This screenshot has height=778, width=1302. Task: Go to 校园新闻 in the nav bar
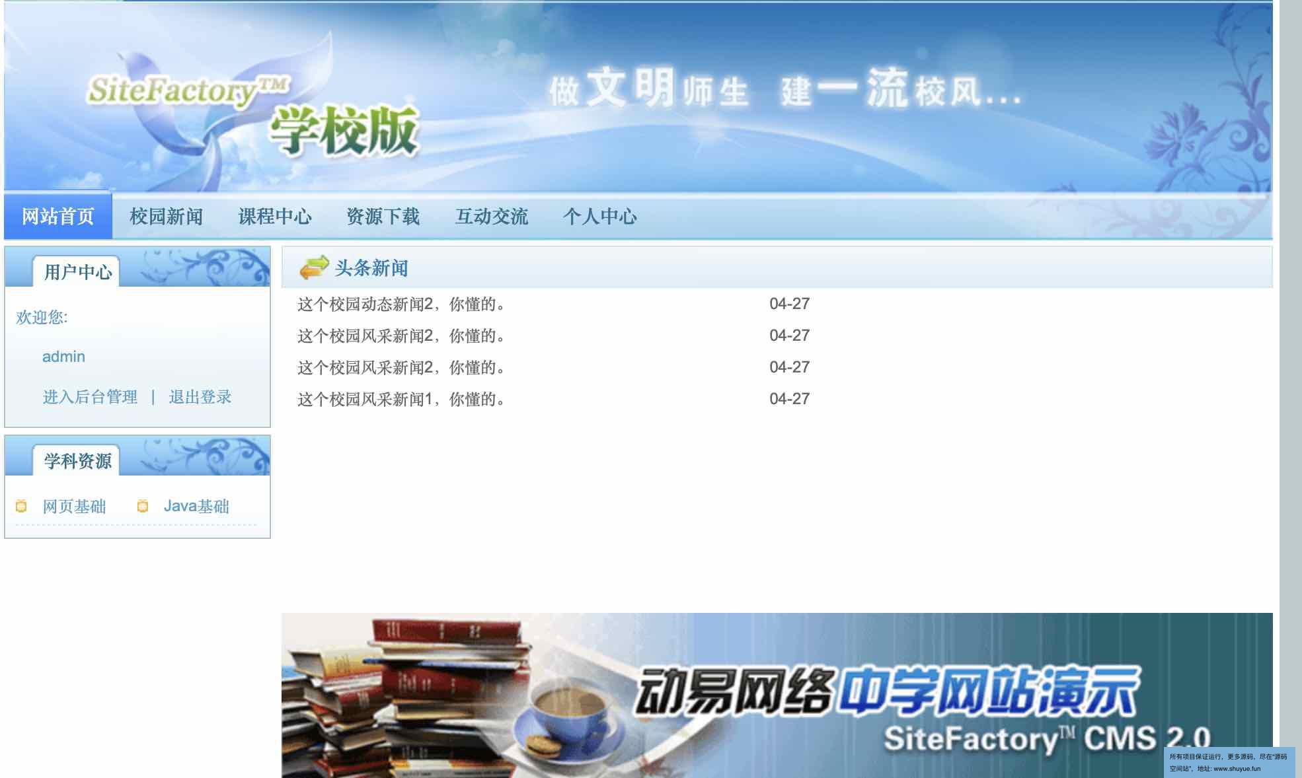click(x=166, y=216)
